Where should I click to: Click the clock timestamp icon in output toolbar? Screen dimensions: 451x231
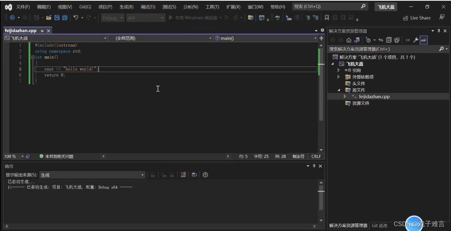[205, 174]
